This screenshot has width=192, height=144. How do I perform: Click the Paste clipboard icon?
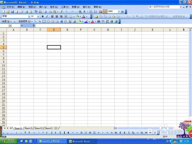coord(55,12)
